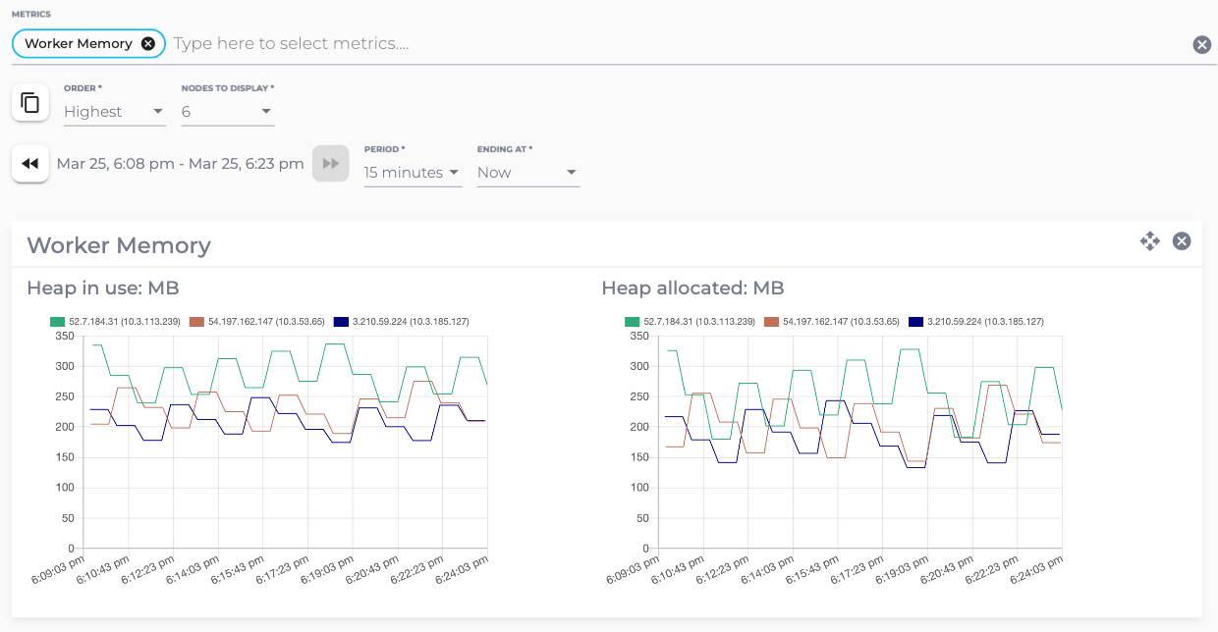
Task: Toggle 54.197.162.147 series in Heap in use legend
Action: (x=258, y=322)
